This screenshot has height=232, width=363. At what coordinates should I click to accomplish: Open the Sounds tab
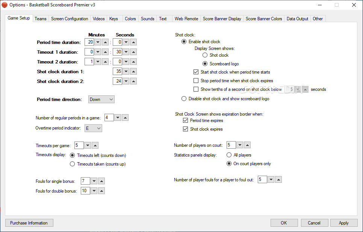click(x=147, y=19)
